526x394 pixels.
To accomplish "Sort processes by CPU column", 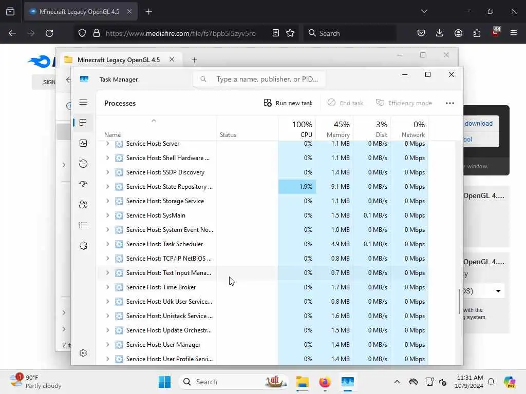I will pyautogui.click(x=297, y=129).
